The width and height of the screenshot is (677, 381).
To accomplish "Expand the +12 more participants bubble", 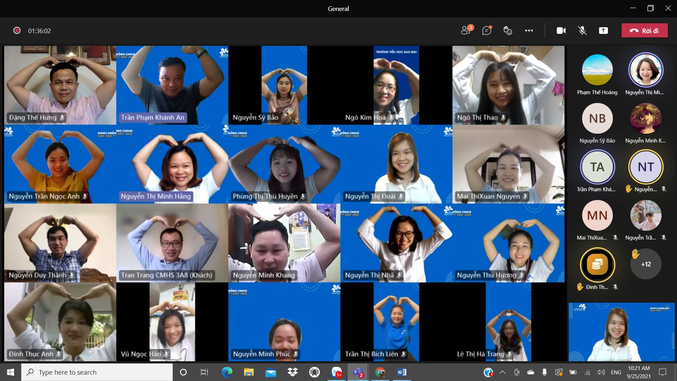I will click(x=646, y=264).
